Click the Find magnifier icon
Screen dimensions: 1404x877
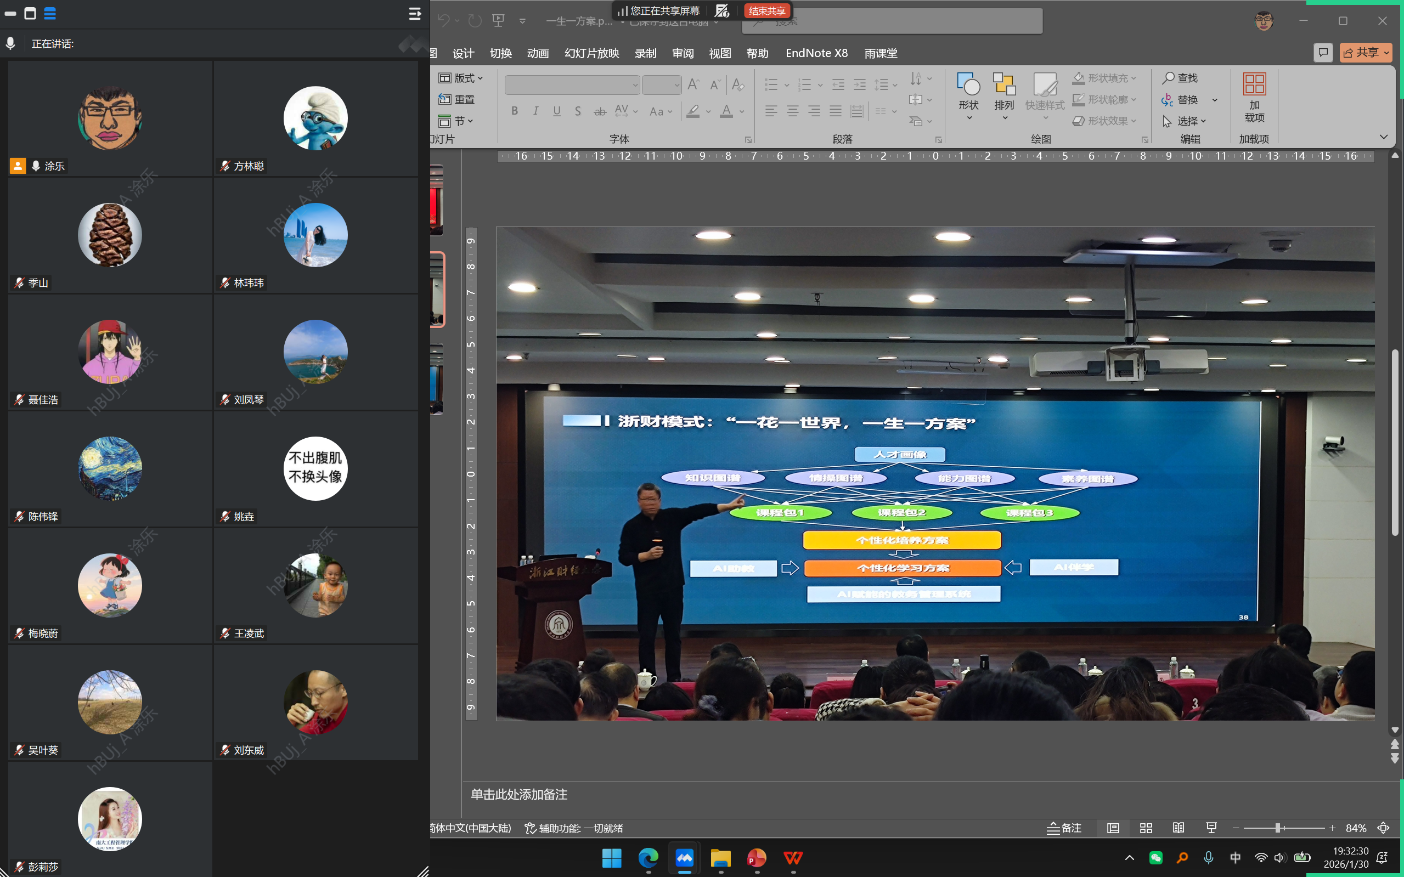(1168, 78)
